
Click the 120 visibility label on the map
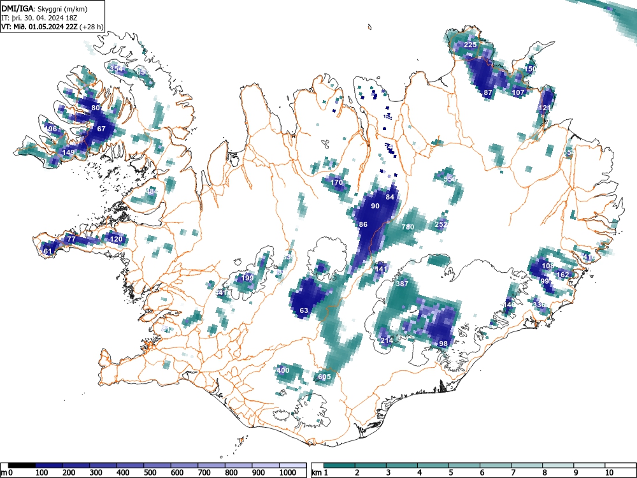[116, 239]
